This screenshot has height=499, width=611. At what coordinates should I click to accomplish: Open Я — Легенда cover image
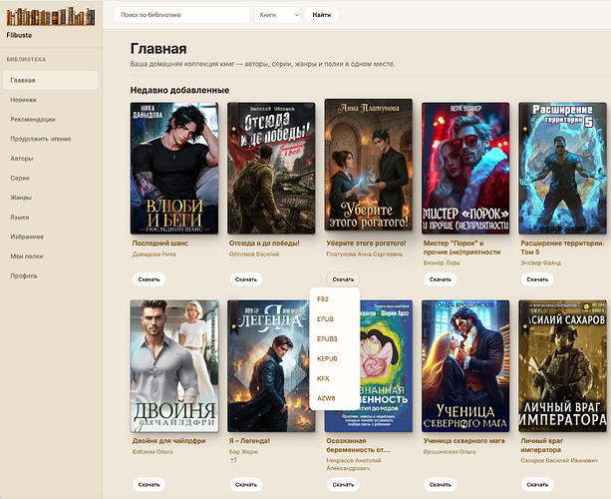coord(271,366)
